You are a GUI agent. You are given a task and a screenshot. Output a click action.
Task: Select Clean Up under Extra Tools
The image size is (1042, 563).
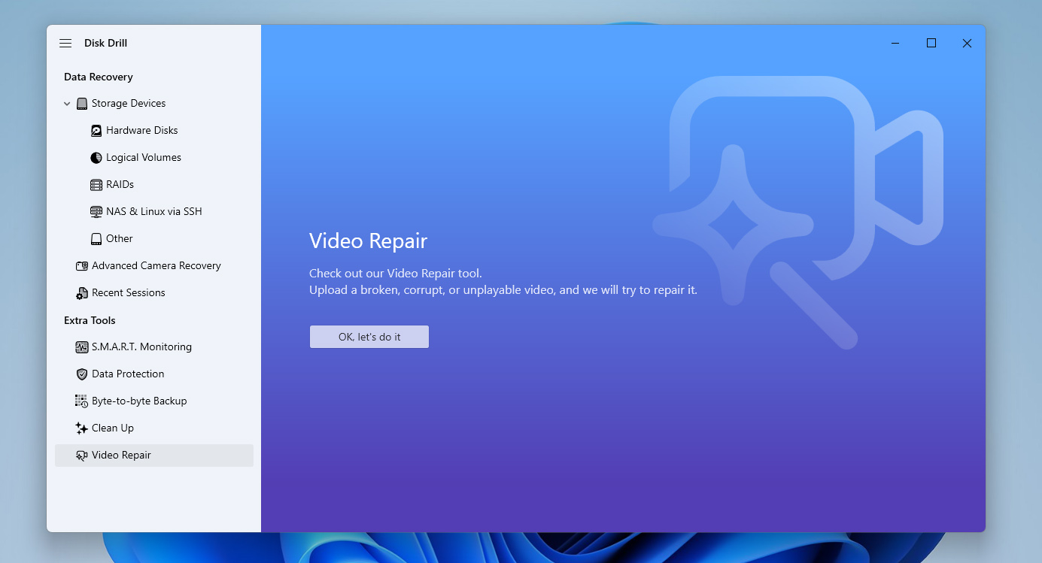113,428
